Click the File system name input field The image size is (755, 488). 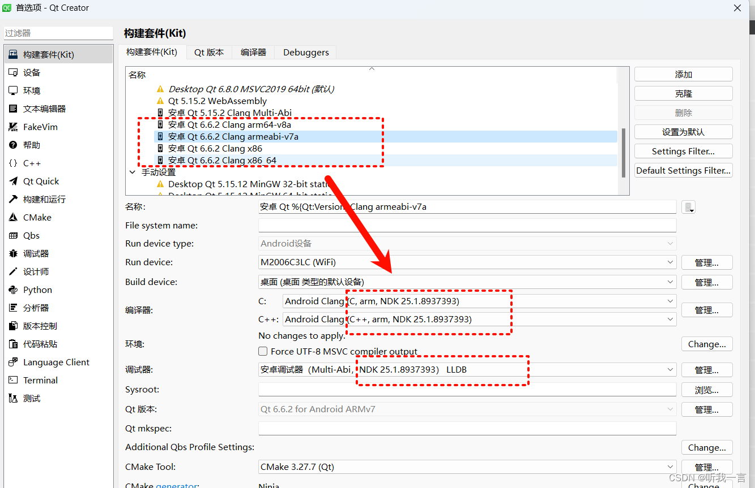coord(467,225)
